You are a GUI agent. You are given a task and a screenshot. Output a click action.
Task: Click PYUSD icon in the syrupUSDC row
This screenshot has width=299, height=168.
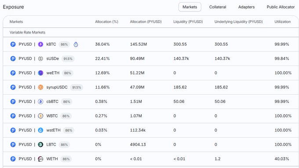[13, 88]
